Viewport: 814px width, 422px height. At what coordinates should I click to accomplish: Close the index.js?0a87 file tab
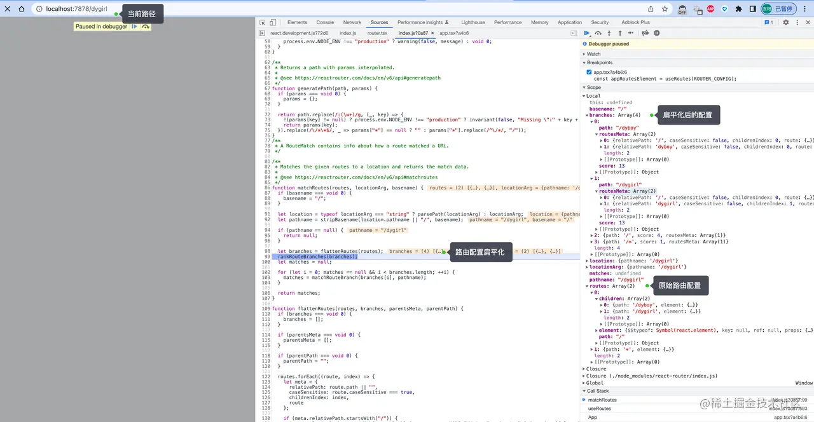[x=432, y=33]
